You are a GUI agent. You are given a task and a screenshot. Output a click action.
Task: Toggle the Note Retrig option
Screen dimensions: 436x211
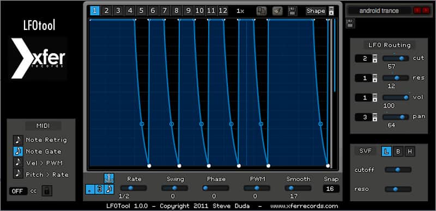coord(18,140)
